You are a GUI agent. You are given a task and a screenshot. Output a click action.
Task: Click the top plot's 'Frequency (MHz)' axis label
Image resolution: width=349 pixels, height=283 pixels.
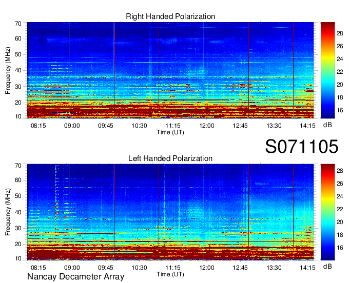[8, 70]
